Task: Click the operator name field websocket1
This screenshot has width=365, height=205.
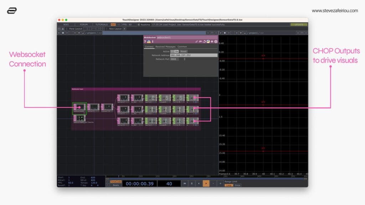Action: pos(187,37)
